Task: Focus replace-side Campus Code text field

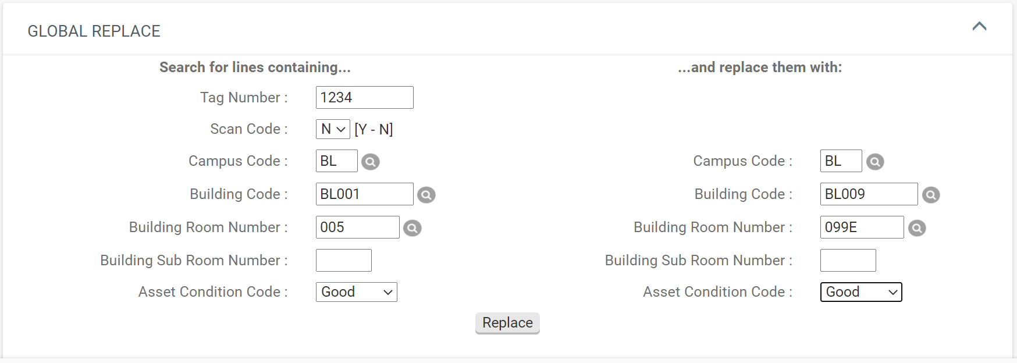Action: (x=841, y=161)
